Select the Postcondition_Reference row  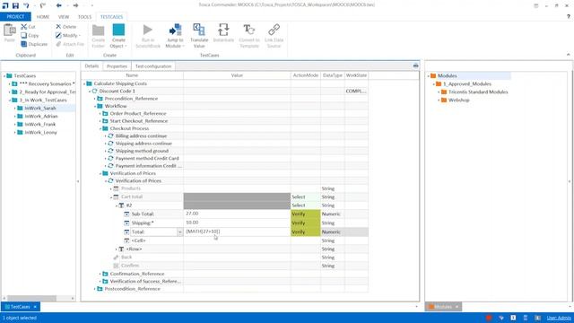pos(133,289)
